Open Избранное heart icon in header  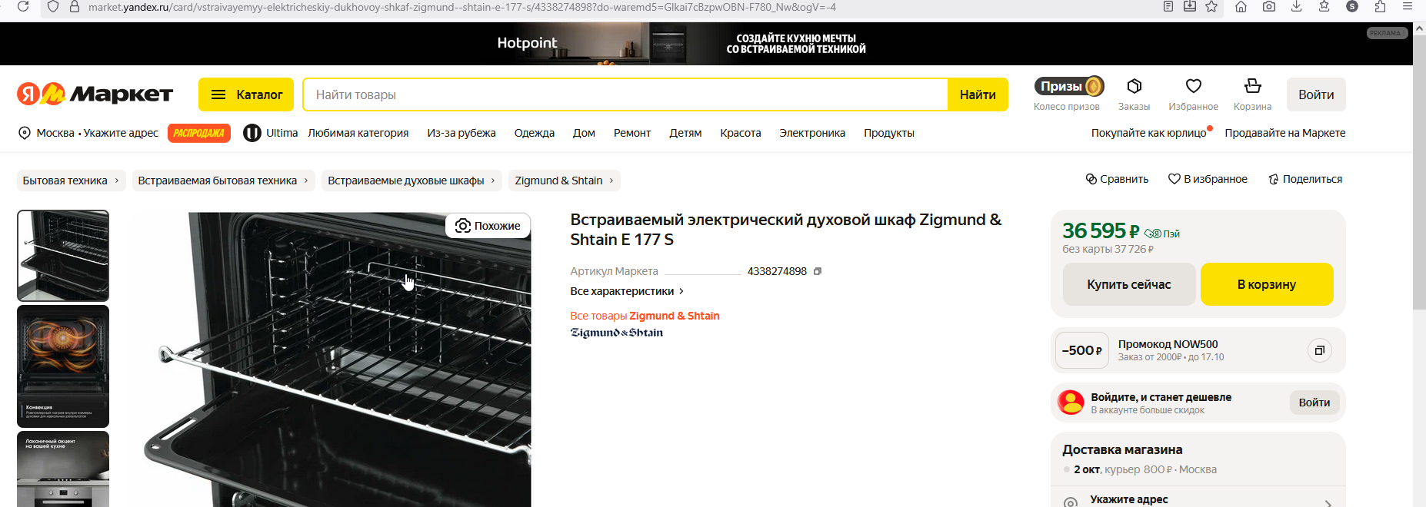coord(1193,94)
